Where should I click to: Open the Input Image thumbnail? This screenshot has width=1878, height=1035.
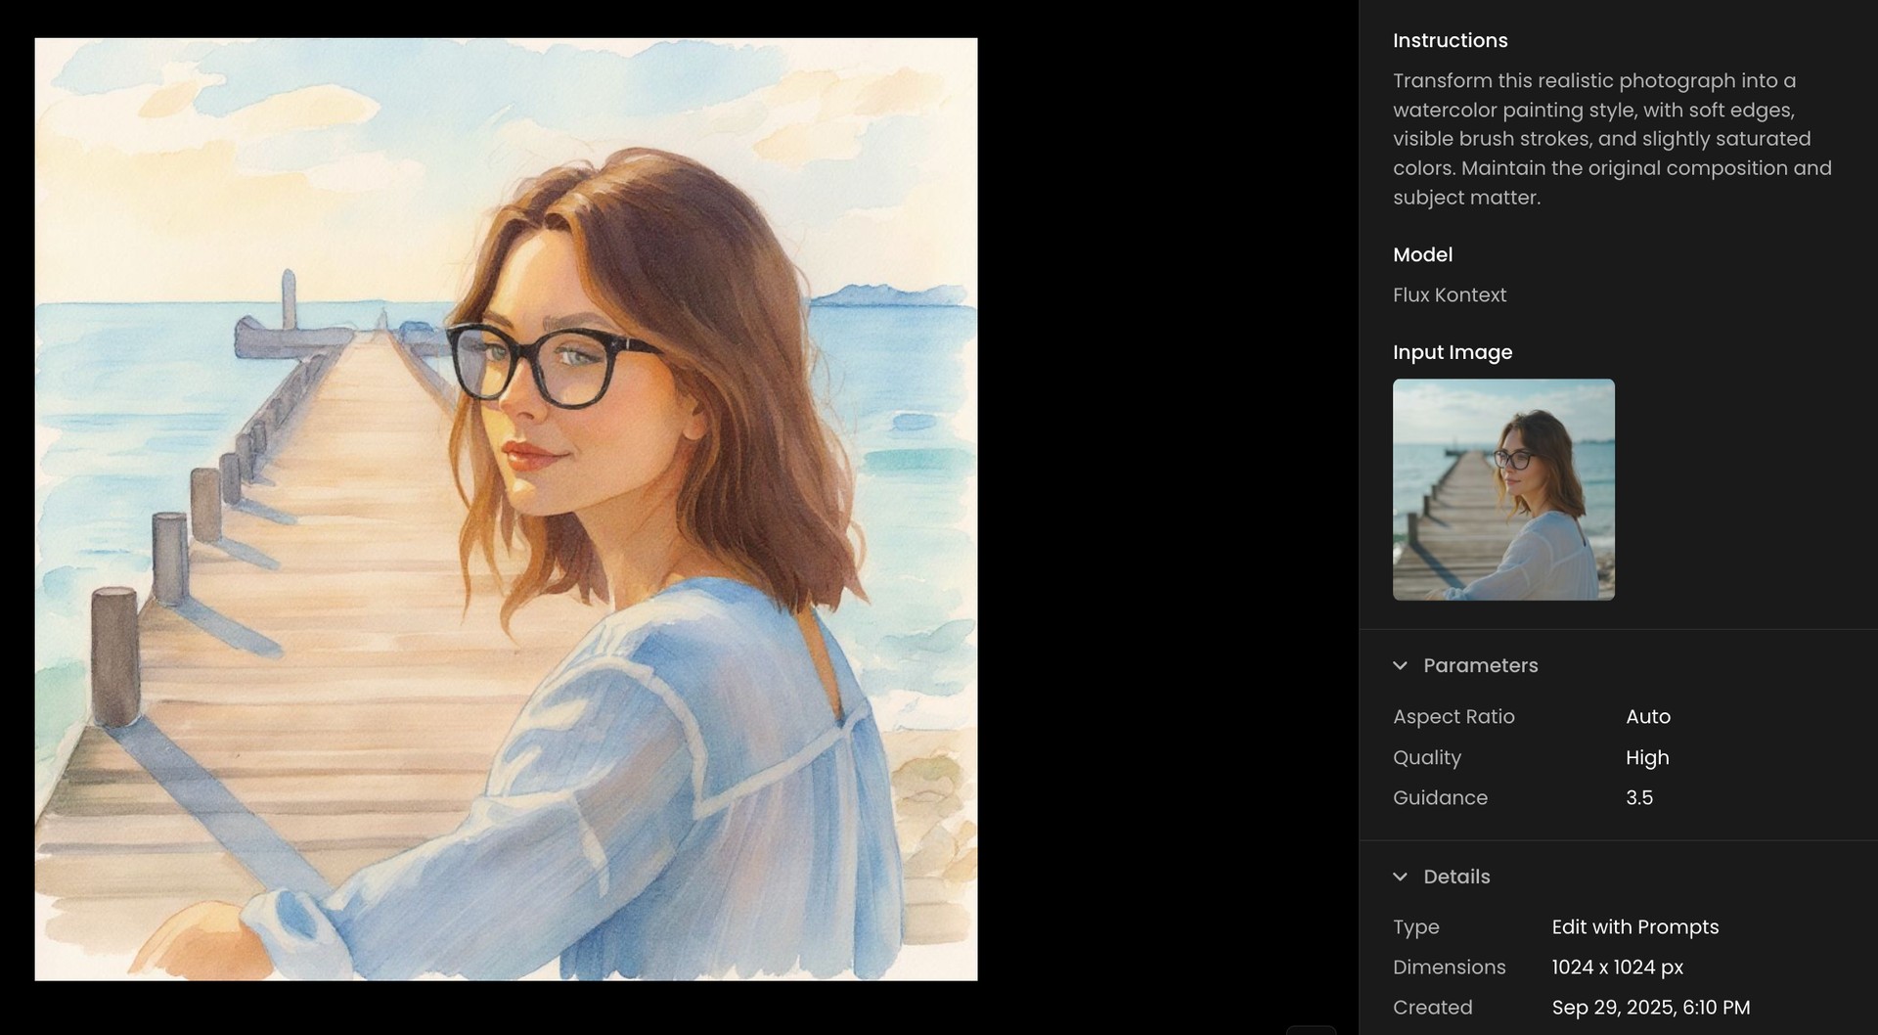(x=1503, y=489)
